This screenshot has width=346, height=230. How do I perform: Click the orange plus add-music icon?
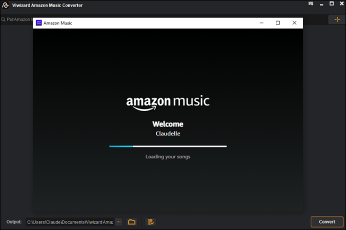pos(337,19)
